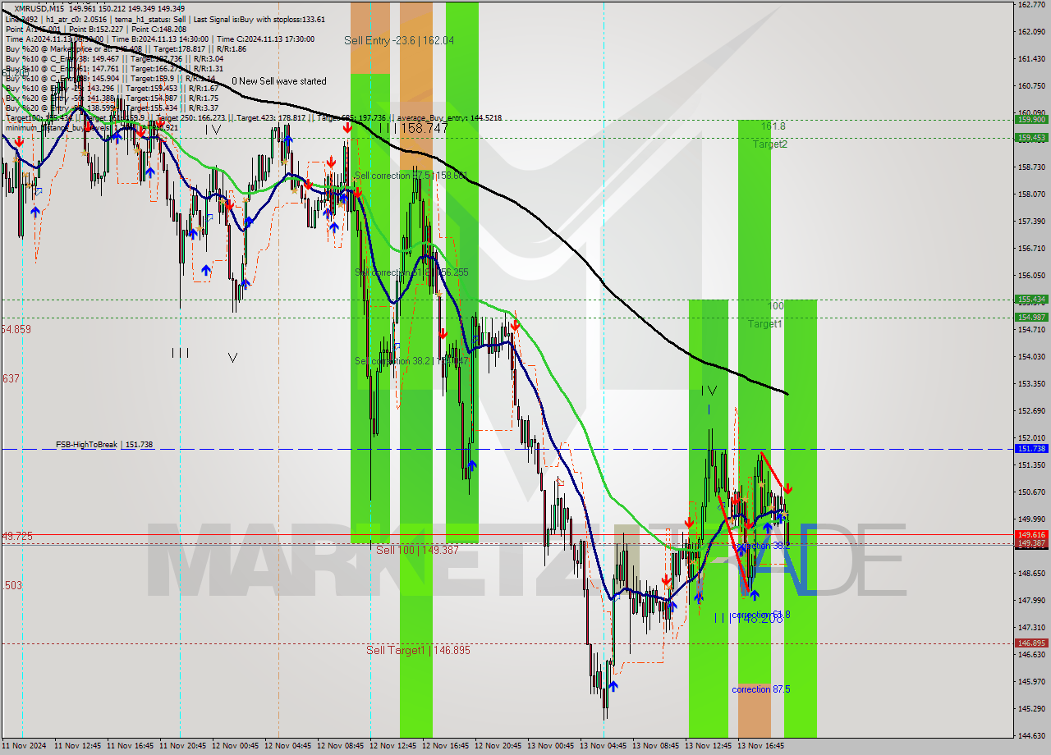Click the 147.310 price axis value

click(1030, 628)
